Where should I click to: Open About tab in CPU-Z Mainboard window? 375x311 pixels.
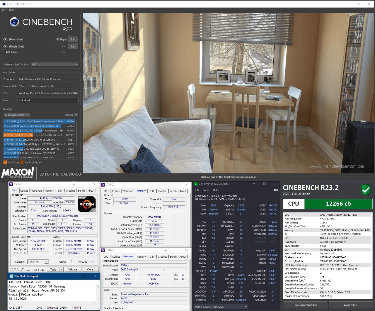pyautogui.click(x=183, y=257)
